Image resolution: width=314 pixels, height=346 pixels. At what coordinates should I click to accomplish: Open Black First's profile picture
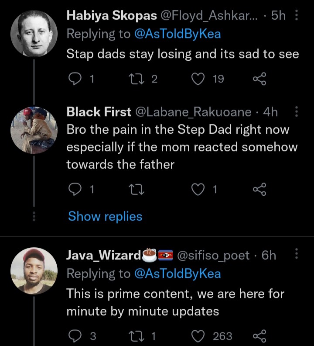(x=34, y=131)
